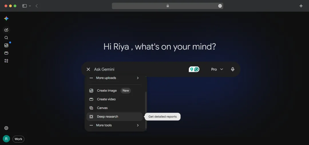Click the Deep research atom icon

click(x=91, y=117)
